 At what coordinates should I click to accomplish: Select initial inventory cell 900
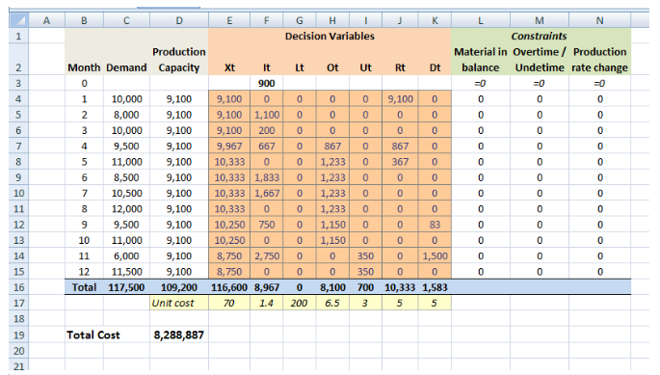tap(267, 84)
